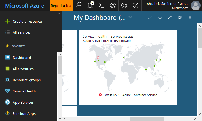
Task: Click the West US 2 service issue link
Action: pyautogui.click(x=131, y=95)
